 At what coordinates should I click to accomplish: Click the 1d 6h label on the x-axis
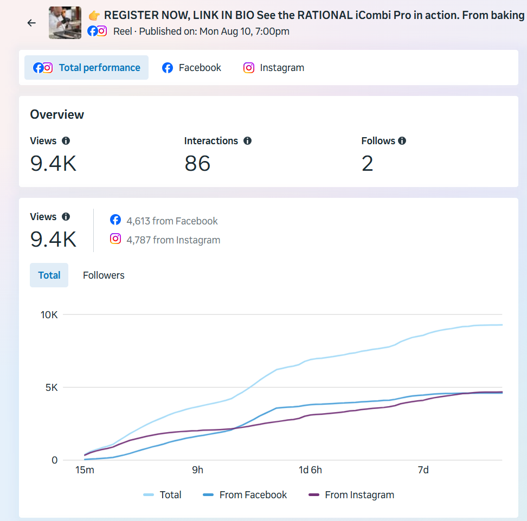coord(310,470)
